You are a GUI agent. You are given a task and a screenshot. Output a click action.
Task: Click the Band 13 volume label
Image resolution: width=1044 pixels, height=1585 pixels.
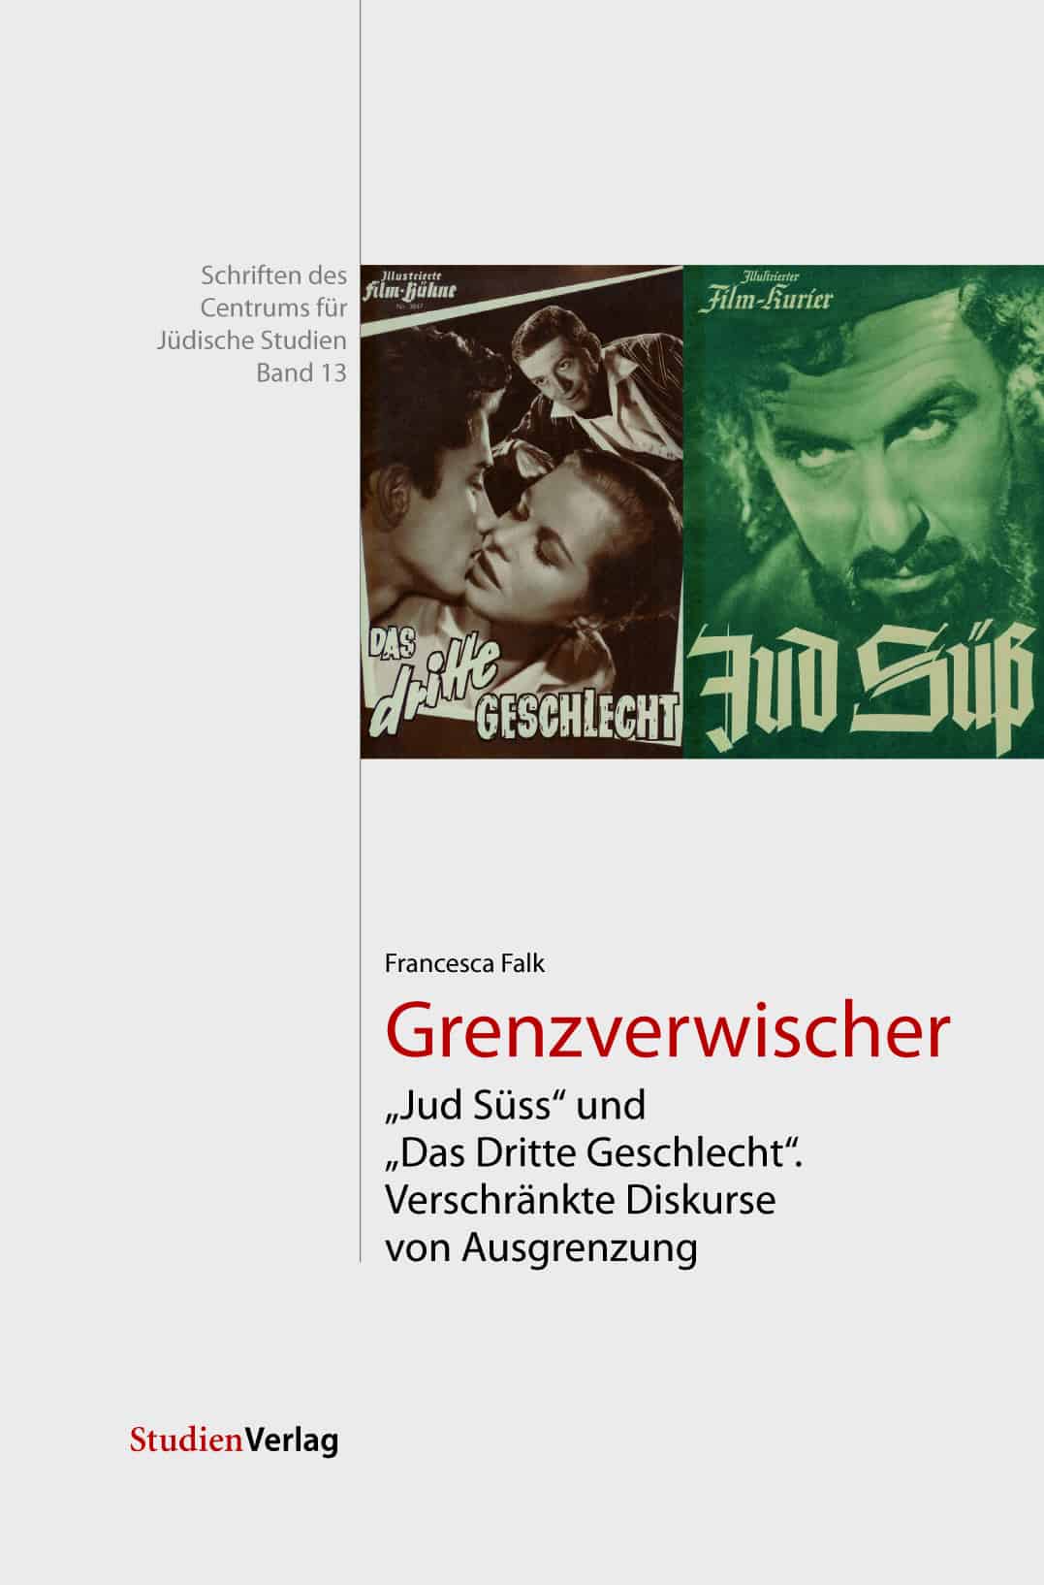pos(301,372)
